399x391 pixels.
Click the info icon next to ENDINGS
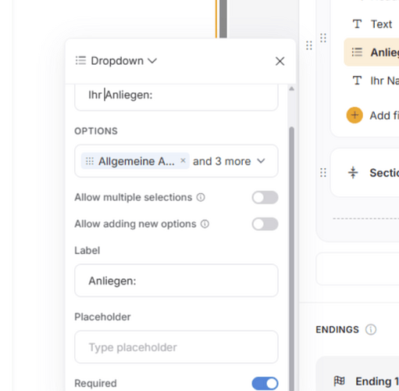[x=371, y=329]
